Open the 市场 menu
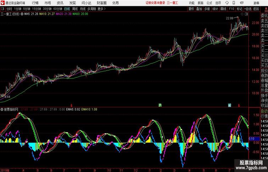Viewport: 268px width, 172px height. click(x=48, y=3)
